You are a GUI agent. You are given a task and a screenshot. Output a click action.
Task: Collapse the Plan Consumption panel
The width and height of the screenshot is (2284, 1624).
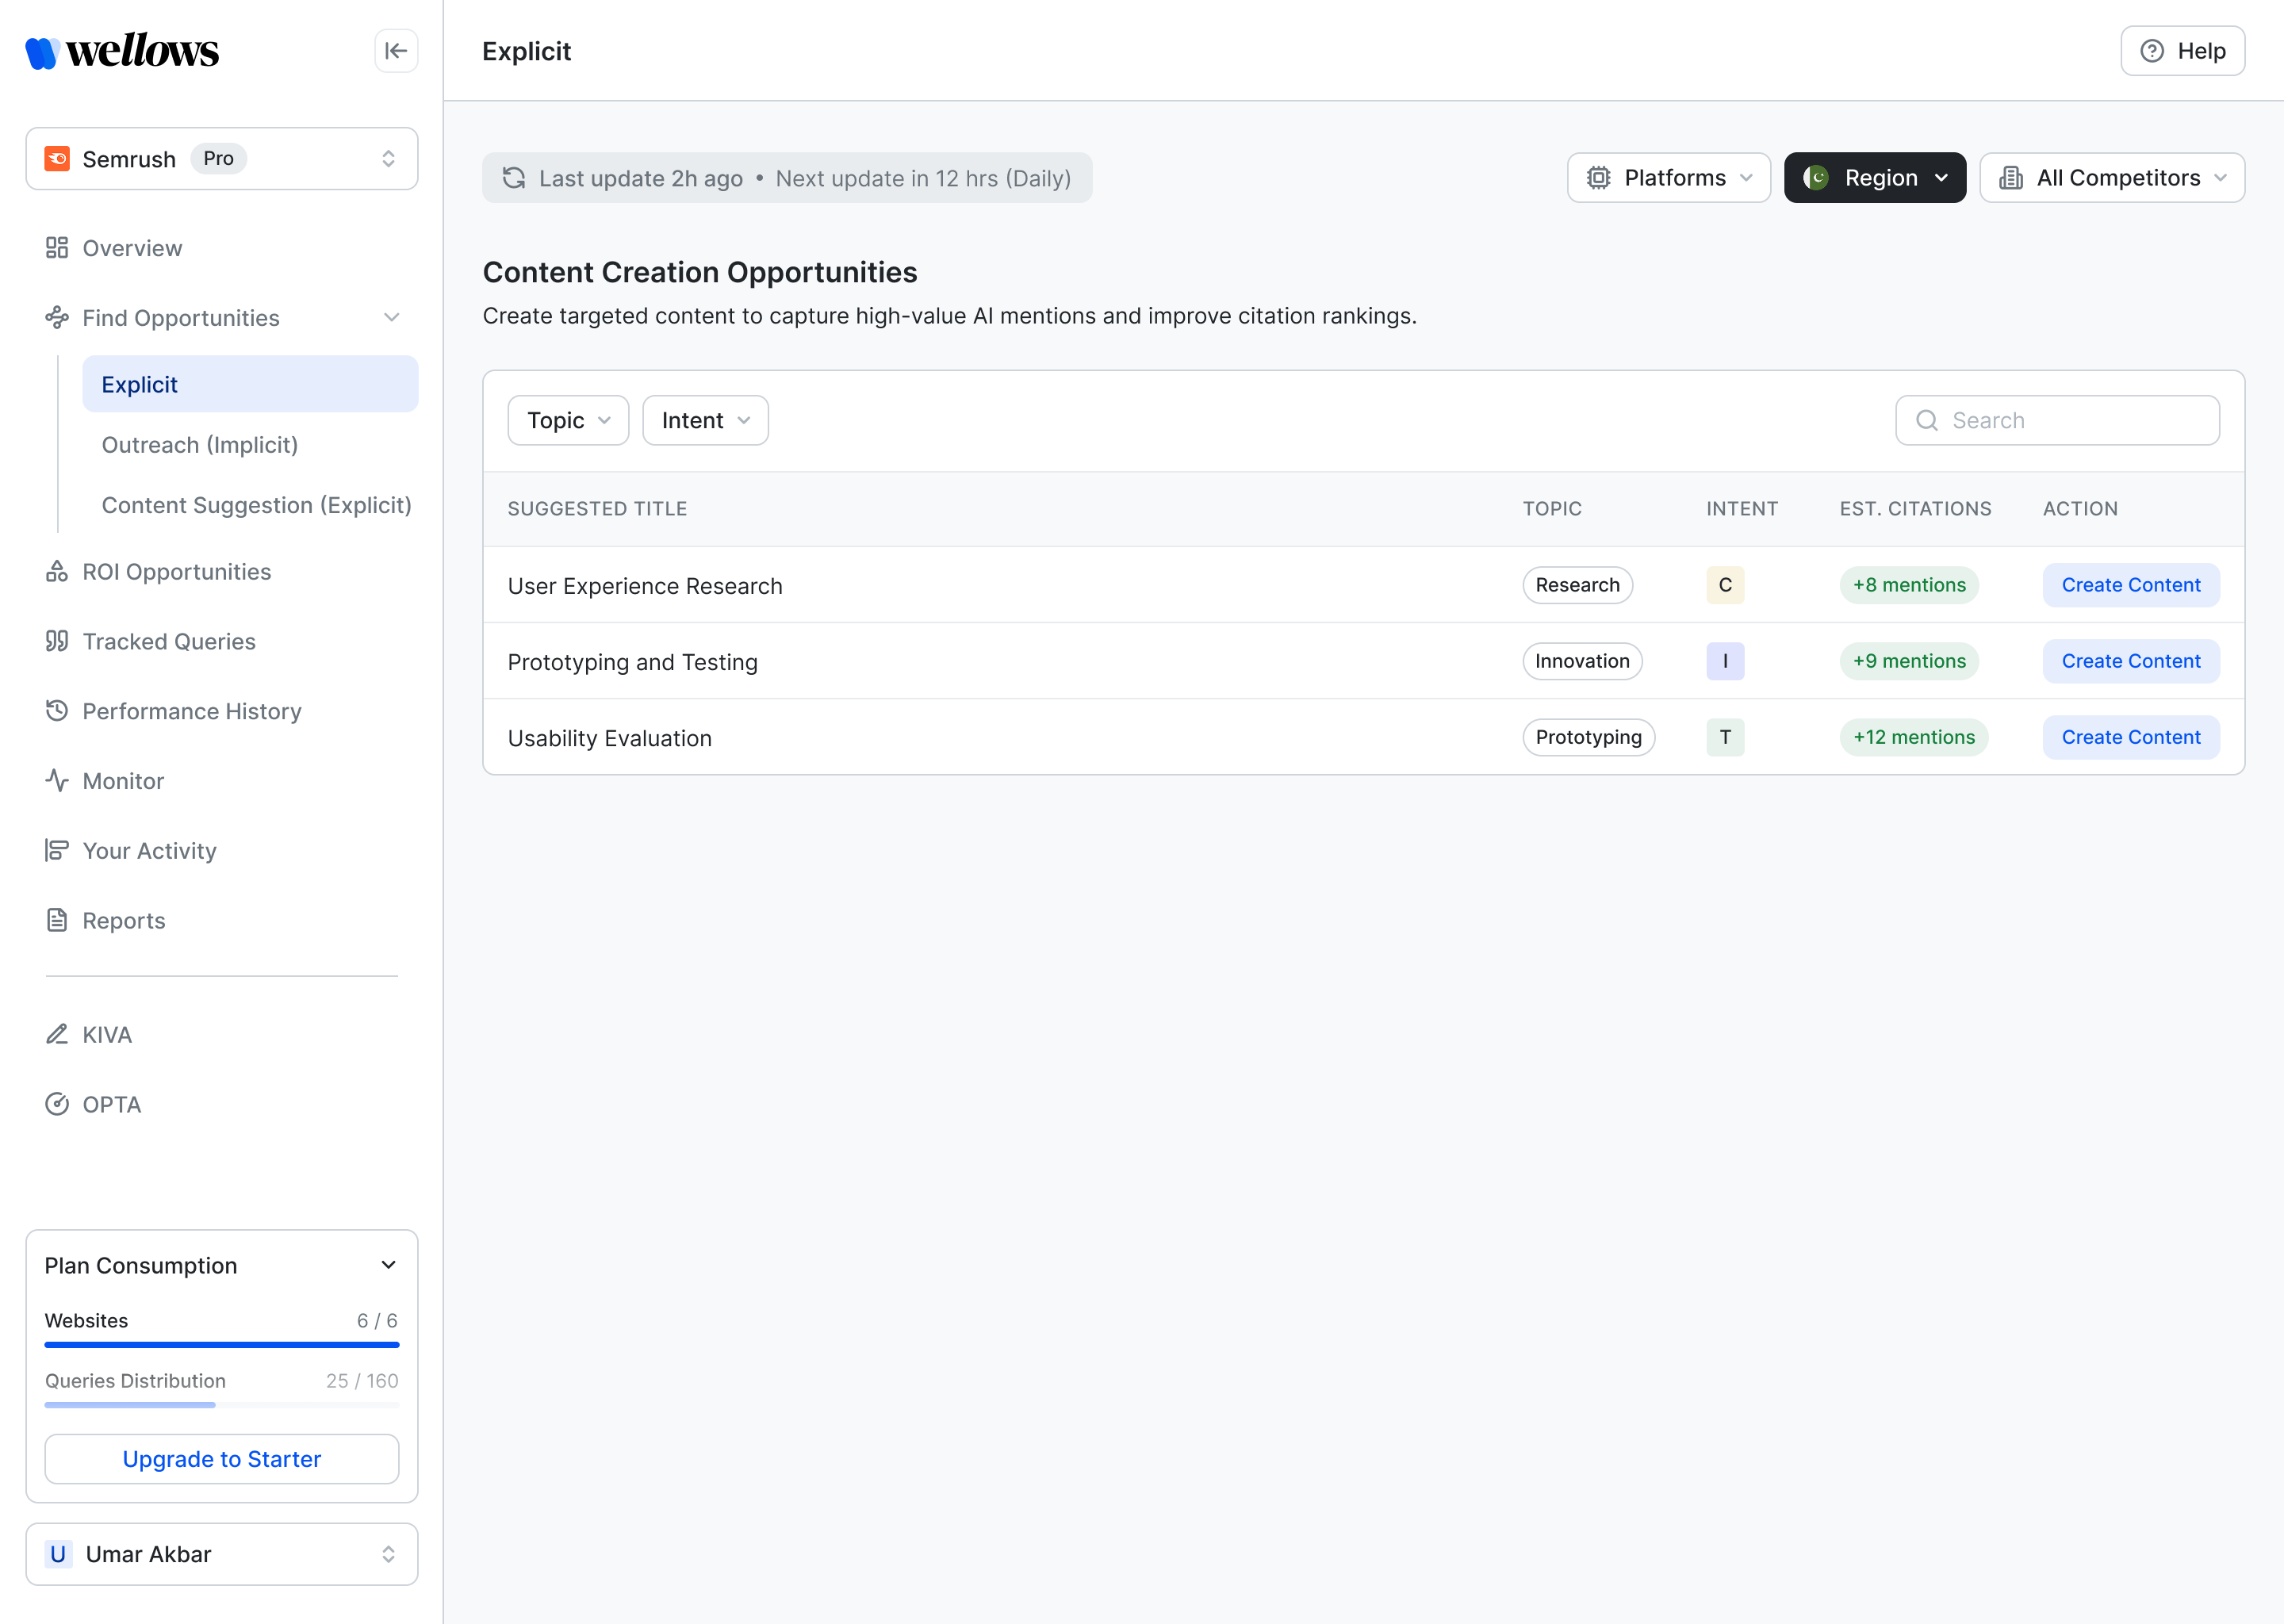388,1265
